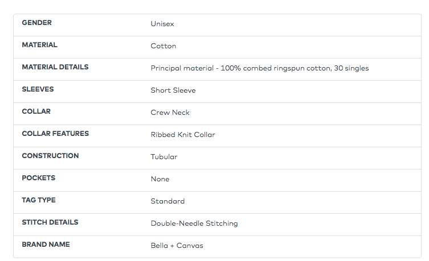This screenshot has width=429, height=261.
Task: Click the Unisex gender value
Action: pyautogui.click(x=162, y=24)
